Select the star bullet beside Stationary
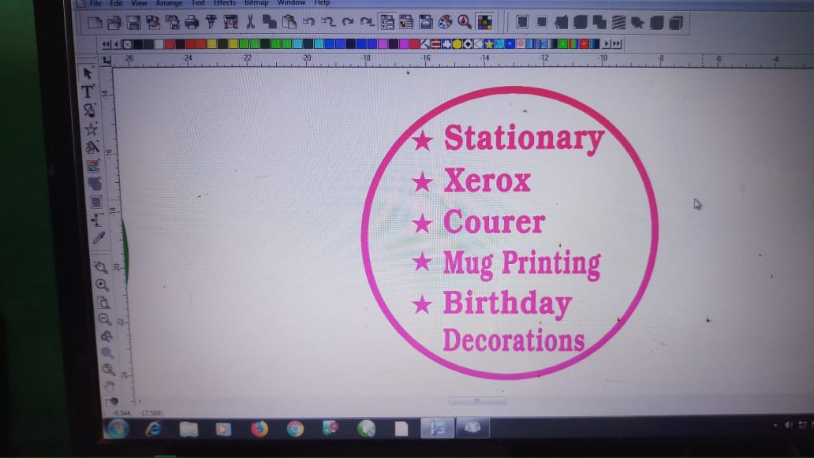This screenshot has height=458, width=814. tap(423, 140)
